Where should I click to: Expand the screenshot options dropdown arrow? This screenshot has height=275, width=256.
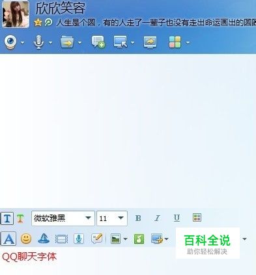point(166,239)
